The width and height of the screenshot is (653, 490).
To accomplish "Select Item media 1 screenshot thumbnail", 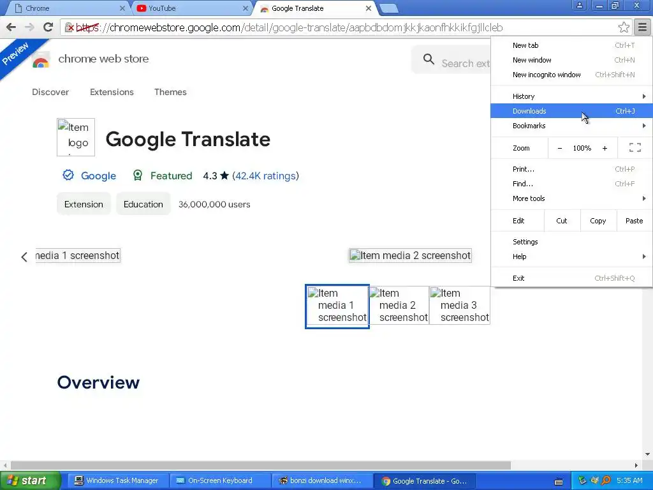I will (x=337, y=306).
